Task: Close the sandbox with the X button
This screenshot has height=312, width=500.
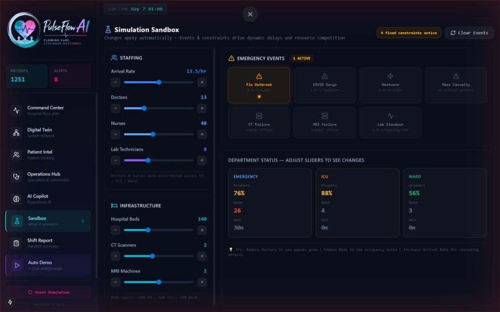Action: tap(250, 14)
